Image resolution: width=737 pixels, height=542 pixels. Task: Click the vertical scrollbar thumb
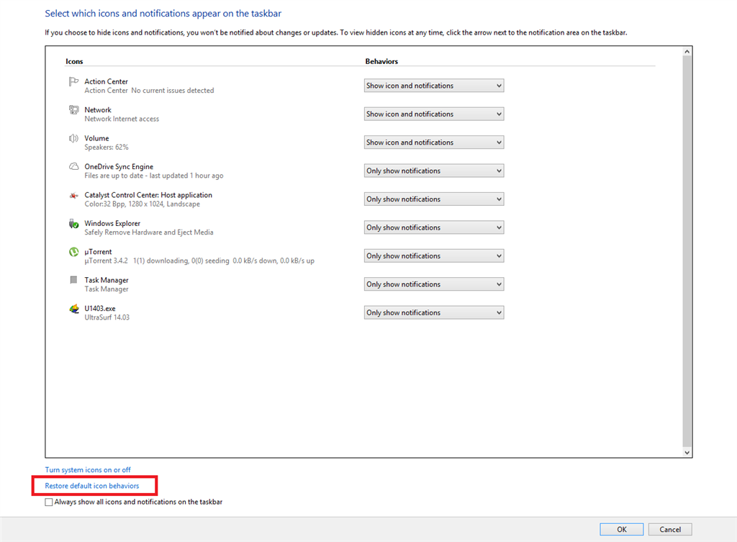pyautogui.click(x=687, y=251)
